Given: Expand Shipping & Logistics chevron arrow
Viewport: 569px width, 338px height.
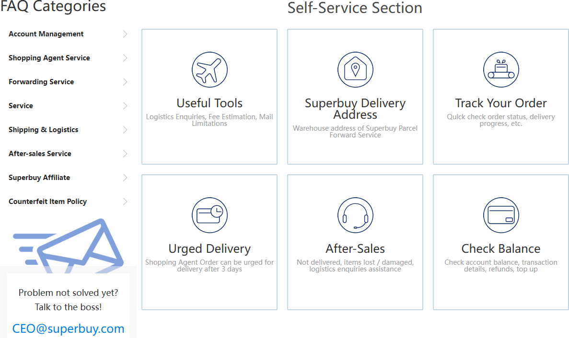Looking at the screenshot, I should [125, 130].
